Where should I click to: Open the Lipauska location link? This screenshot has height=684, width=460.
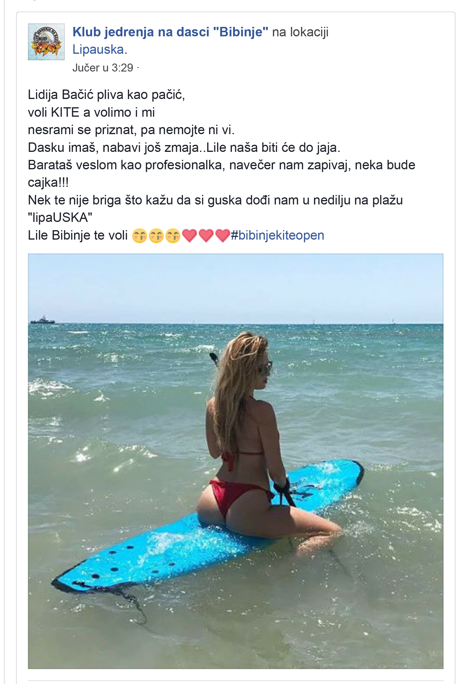98,50
